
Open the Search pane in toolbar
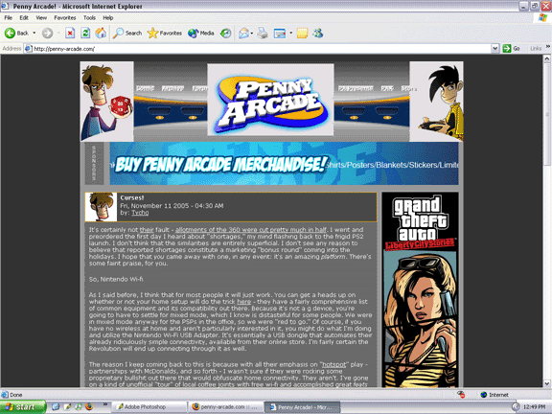pyautogui.click(x=127, y=34)
